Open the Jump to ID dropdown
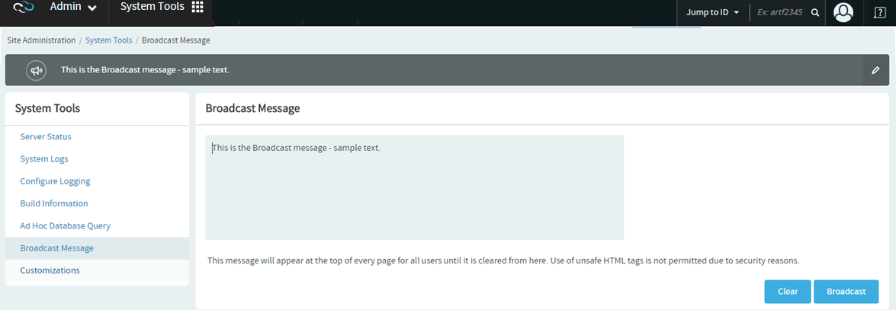The height and width of the screenshot is (310, 896). pos(712,12)
